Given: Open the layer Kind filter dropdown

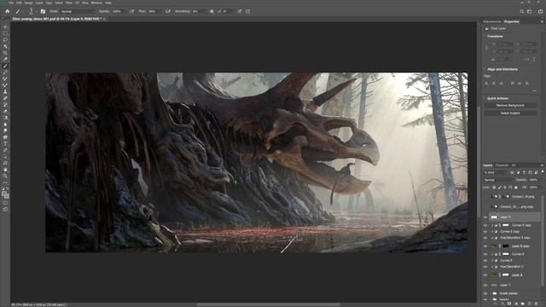Looking at the screenshot, I should pyautogui.click(x=497, y=172).
